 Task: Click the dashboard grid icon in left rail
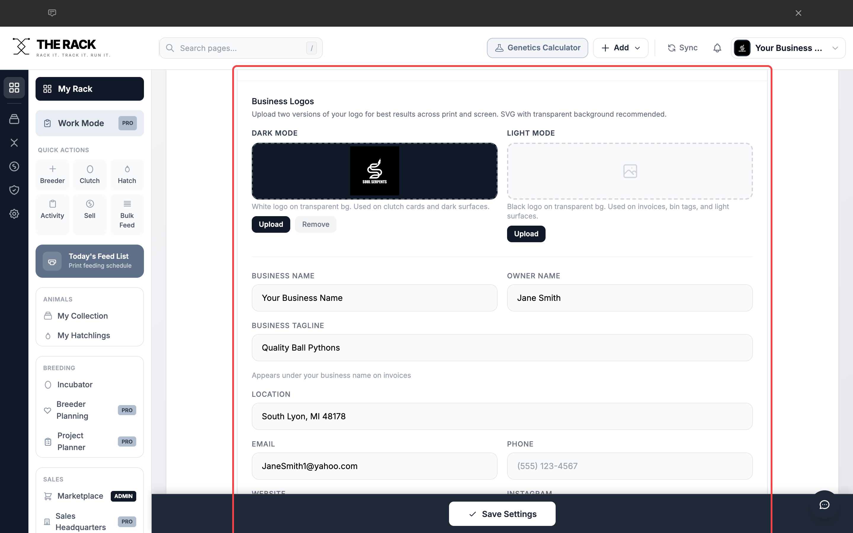tap(14, 87)
